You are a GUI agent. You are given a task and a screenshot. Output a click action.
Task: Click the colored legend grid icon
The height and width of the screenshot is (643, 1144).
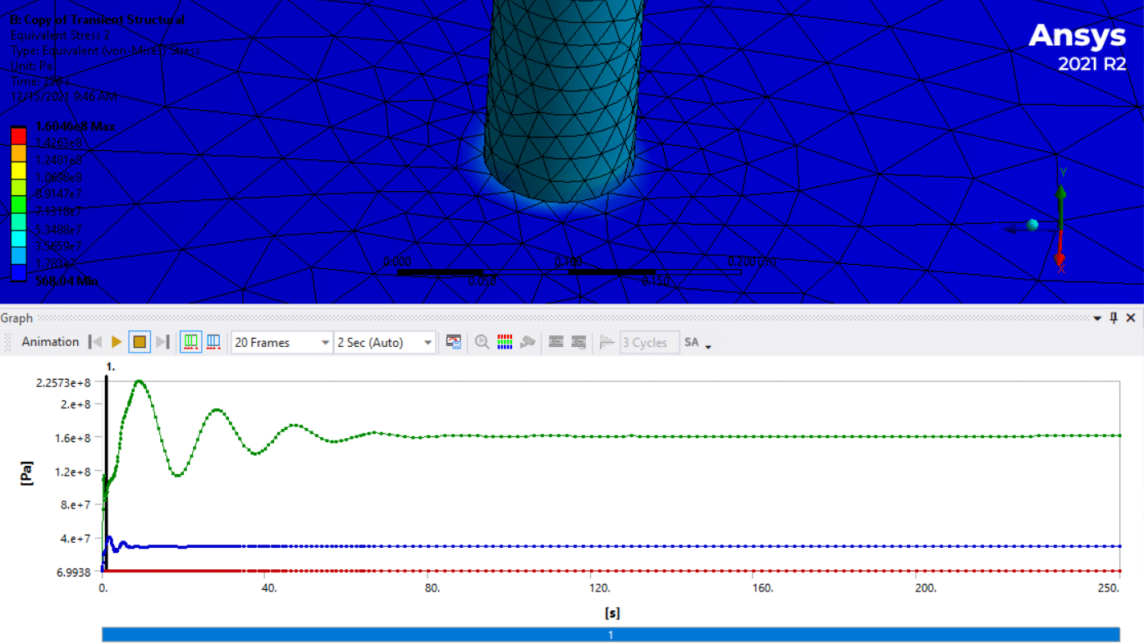pos(505,342)
